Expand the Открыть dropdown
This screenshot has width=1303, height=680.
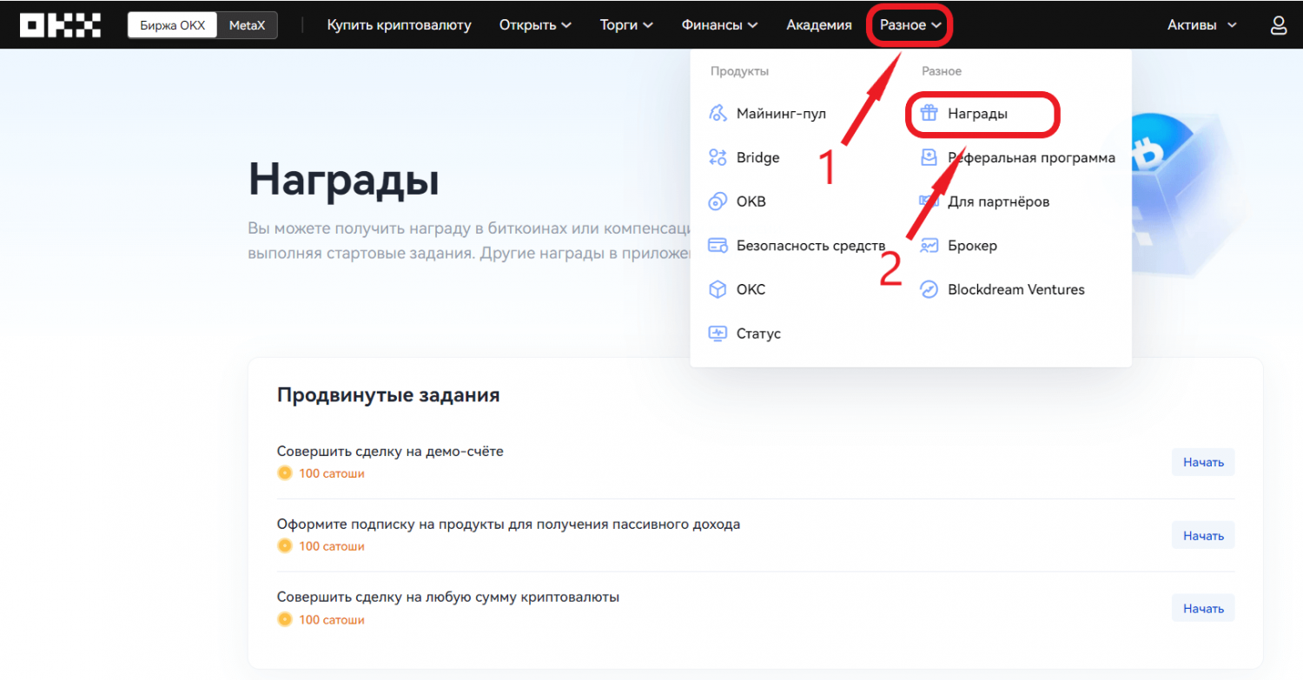[535, 25]
